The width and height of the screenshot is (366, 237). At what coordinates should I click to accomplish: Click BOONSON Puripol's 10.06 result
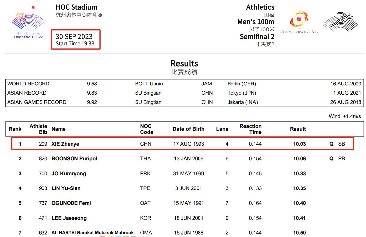click(299, 159)
